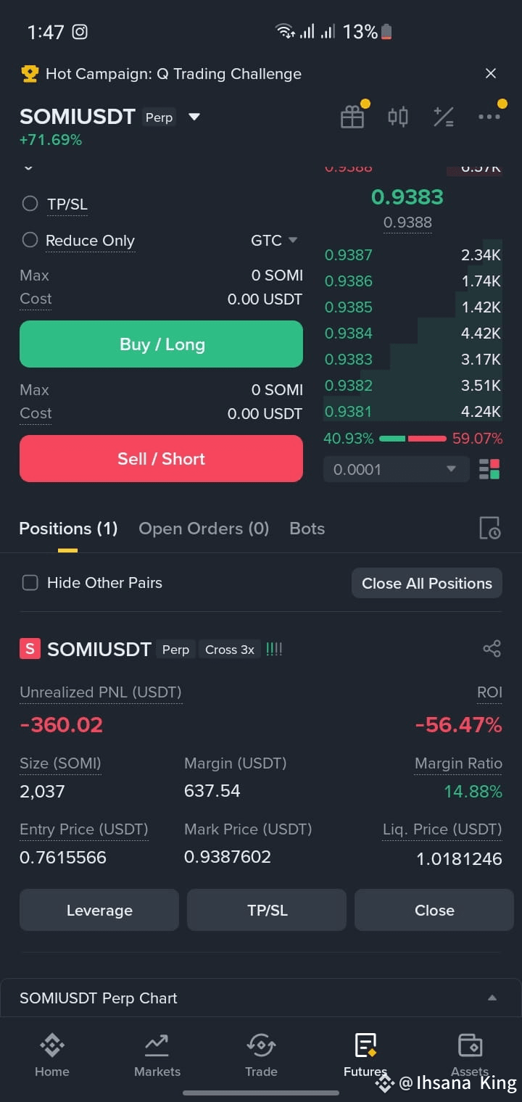This screenshot has width=522, height=1102.
Task: Open the candlestick chart icon
Action: [398, 117]
